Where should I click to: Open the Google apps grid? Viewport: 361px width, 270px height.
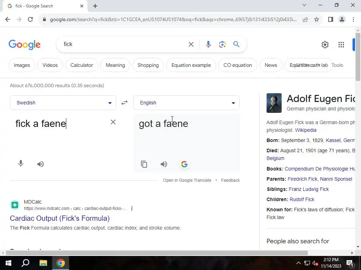(x=341, y=45)
